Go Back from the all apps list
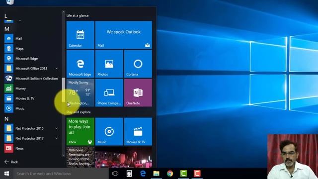 [11, 162]
